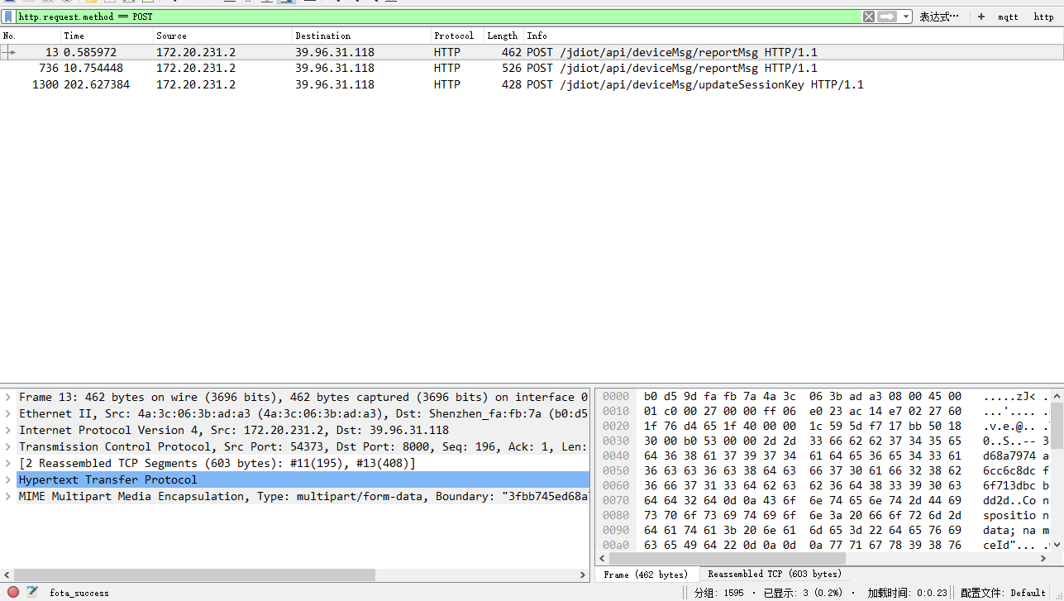The image size is (1064, 601).
Task: Open capture file properties icon
Action: coord(32,592)
